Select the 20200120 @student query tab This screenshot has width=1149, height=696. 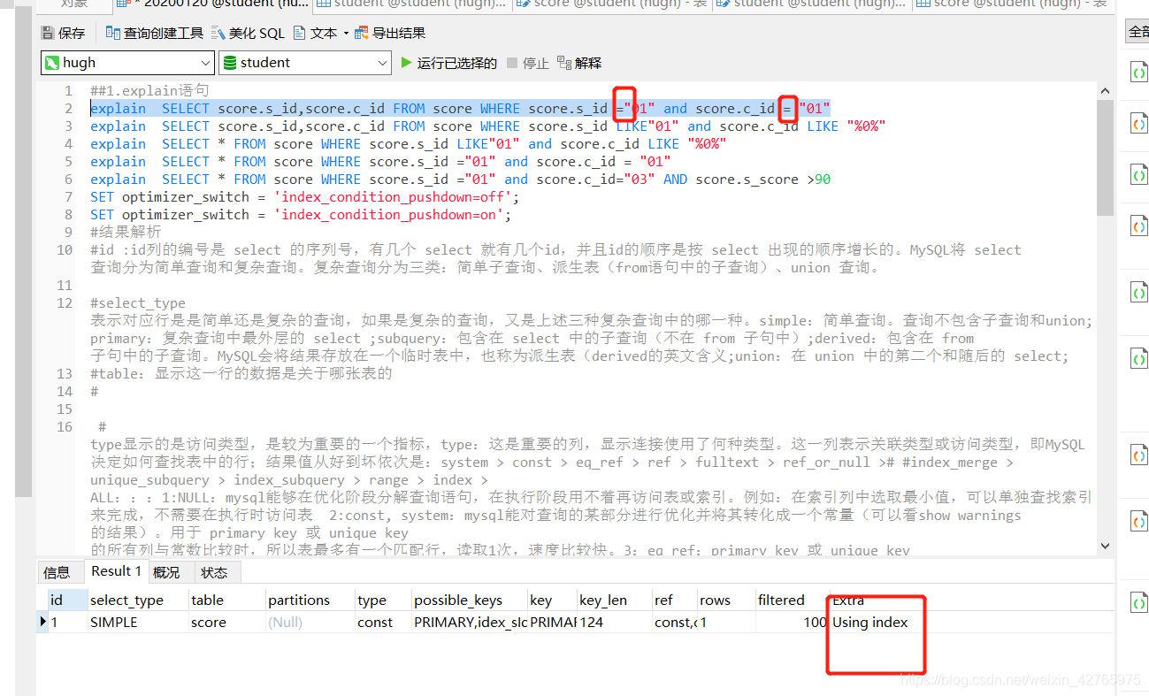pyautogui.click(x=212, y=4)
